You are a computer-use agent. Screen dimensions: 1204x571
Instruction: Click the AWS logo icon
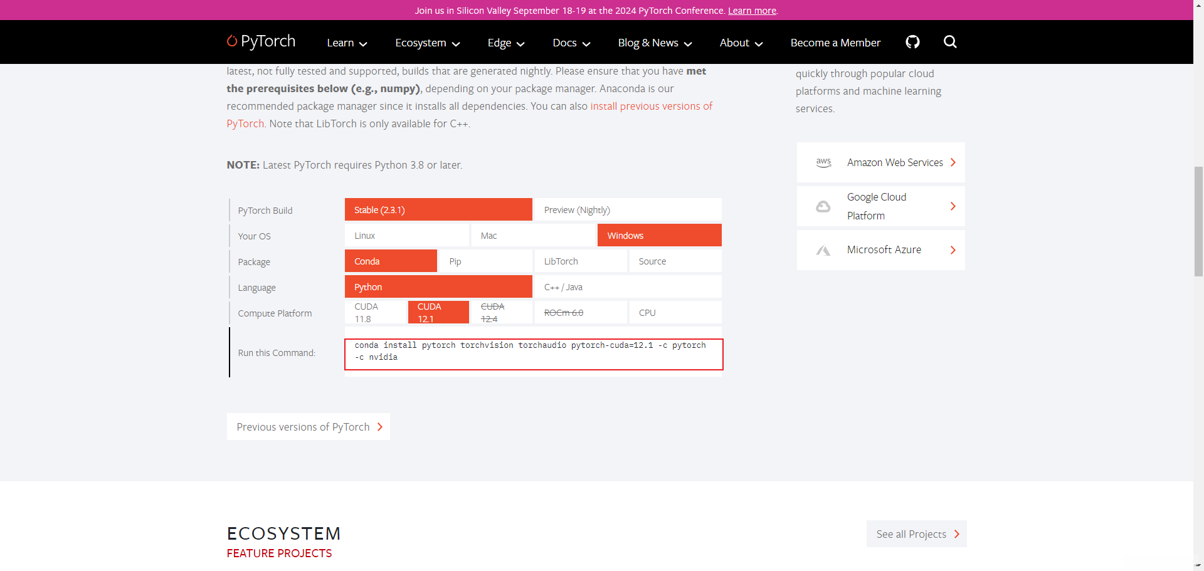click(x=823, y=162)
